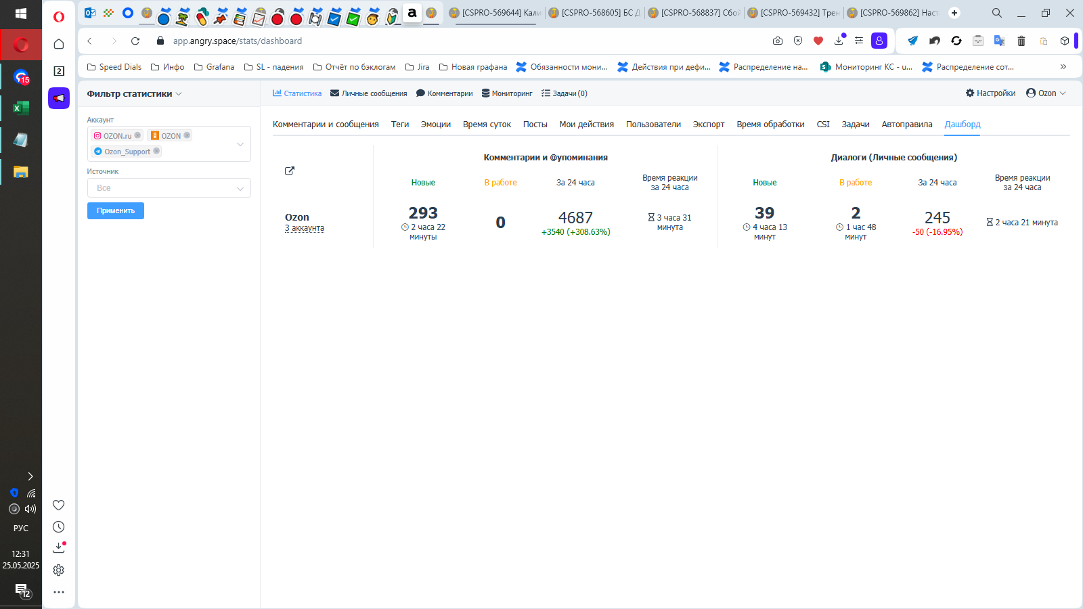Open Opera sidebar settings gear
Screen dimensions: 1083x609
tap(59, 570)
